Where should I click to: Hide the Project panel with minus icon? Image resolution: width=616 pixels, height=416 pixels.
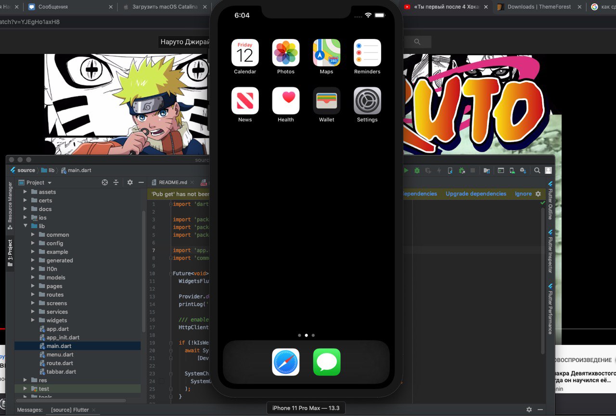141,182
